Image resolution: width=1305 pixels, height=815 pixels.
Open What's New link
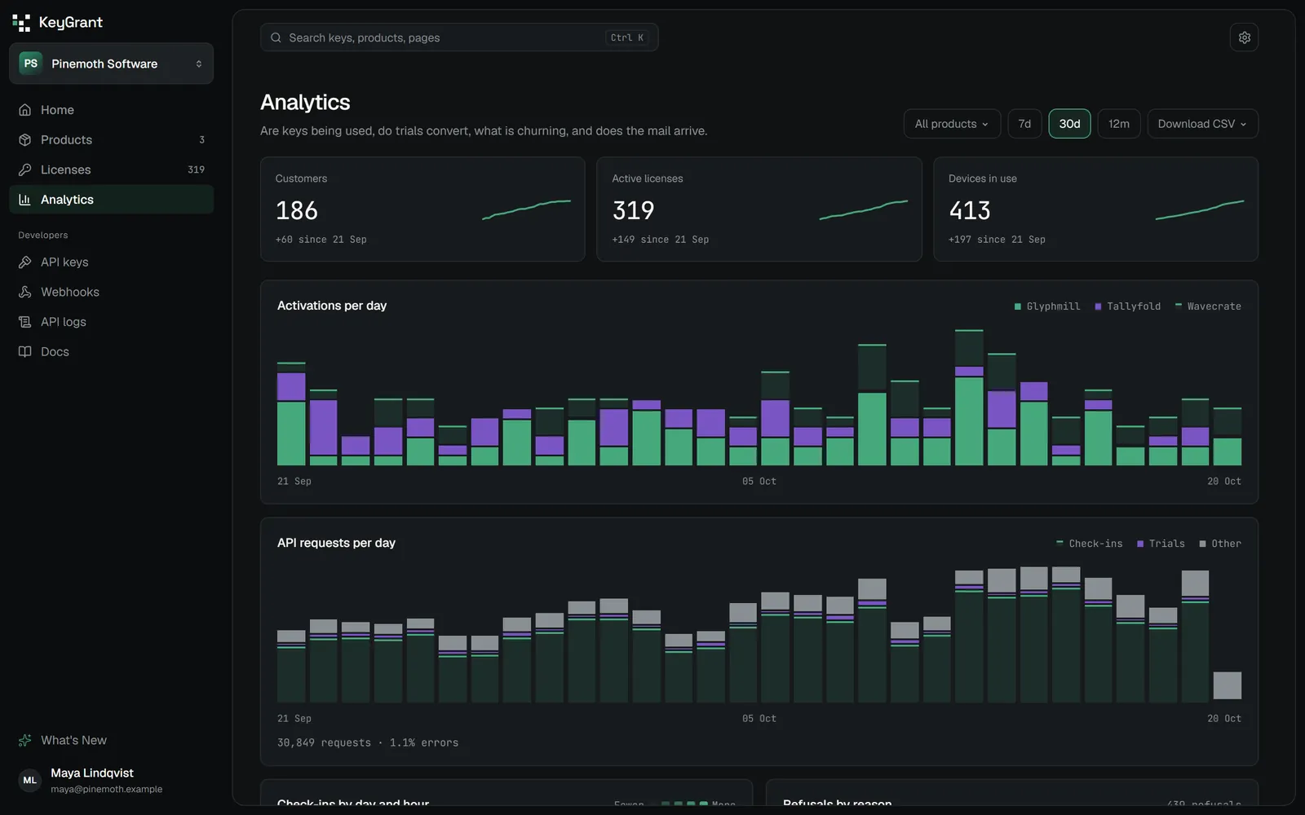coord(112,741)
